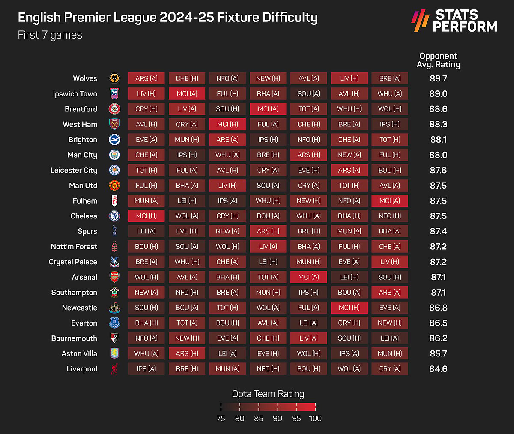
Task: Click the Stats Perform logo
Action: click(454, 21)
